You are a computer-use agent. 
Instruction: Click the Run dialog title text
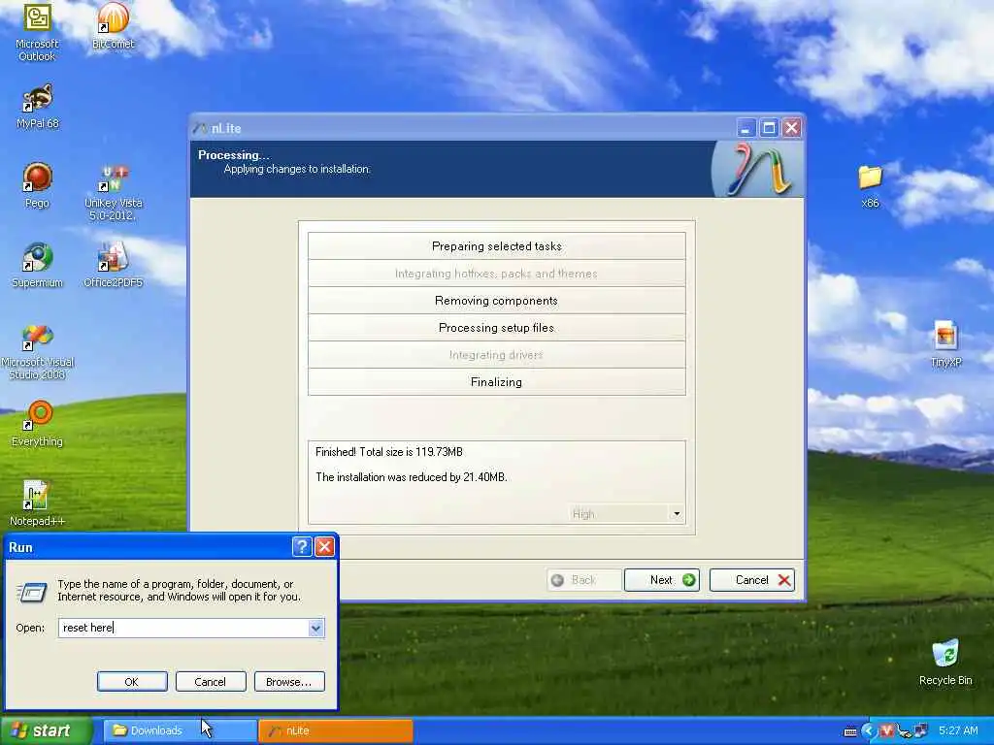[20, 547]
